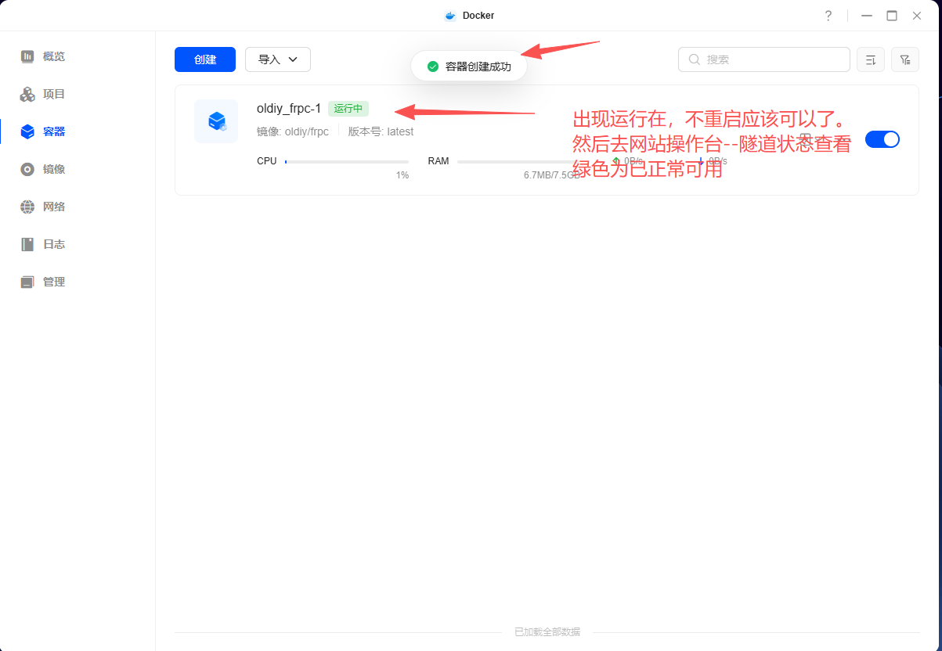Image resolution: width=942 pixels, height=651 pixels.
Task: Click the Projects (项目) cubes icon
Action: click(27, 94)
